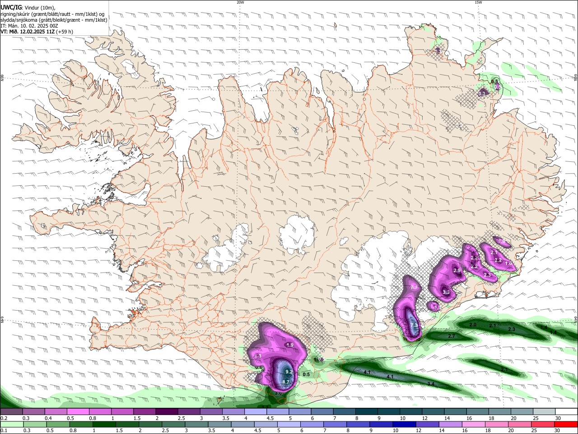This screenshot has height=434, width=578.
Task: Click the darkest purple 2 swatch, upper legend row
Action: pyautogui.click(x=167, y=412)
